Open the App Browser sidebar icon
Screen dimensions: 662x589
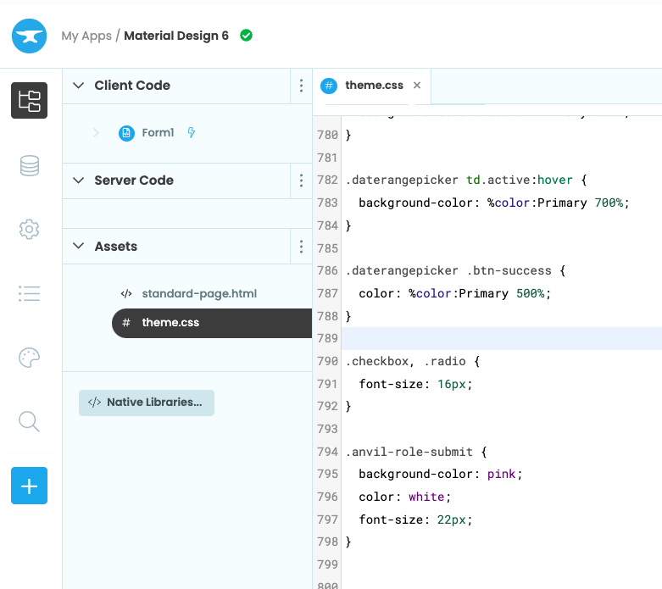tap(30, 101)
